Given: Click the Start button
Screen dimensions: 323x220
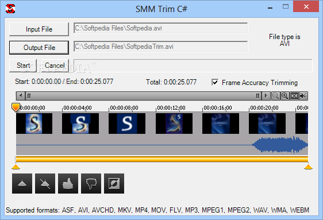Looking at the screenshot, I should [23, 65].
